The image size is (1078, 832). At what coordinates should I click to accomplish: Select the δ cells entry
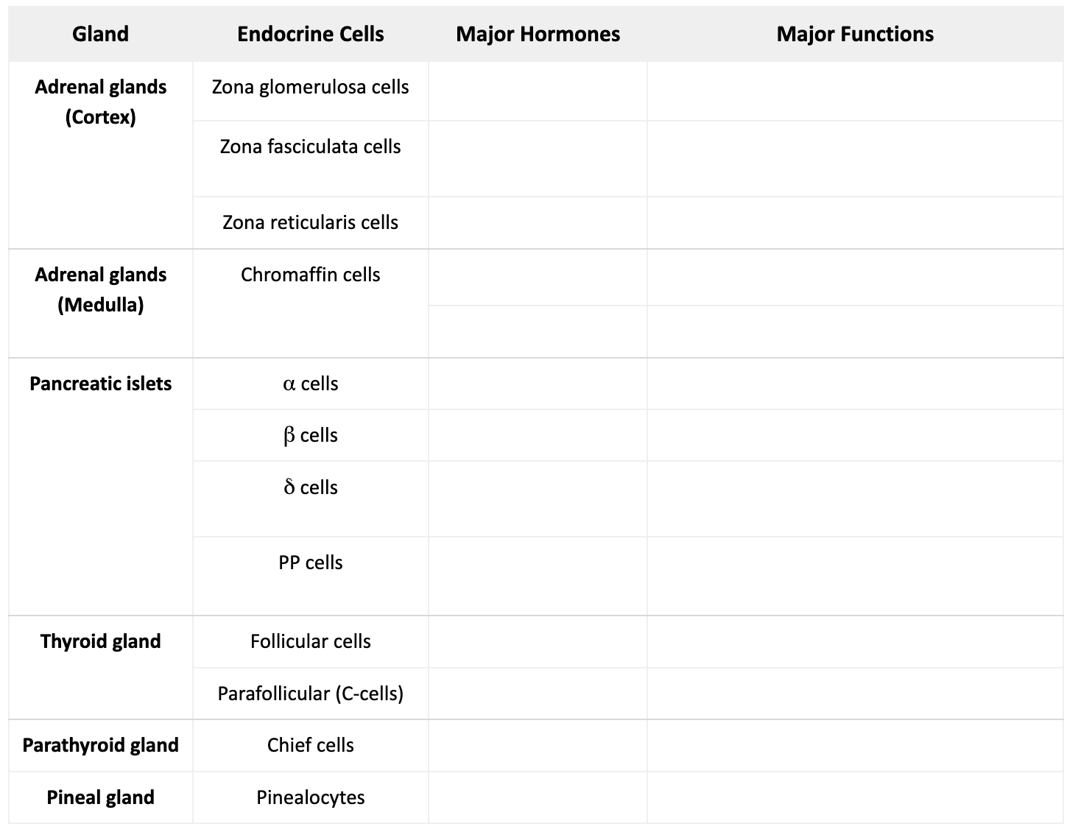pyautogui.click(x=310, y=487)
